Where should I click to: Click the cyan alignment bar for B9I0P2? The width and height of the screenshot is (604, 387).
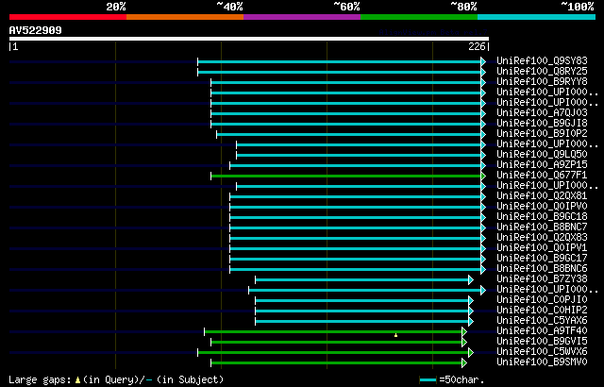349,134
